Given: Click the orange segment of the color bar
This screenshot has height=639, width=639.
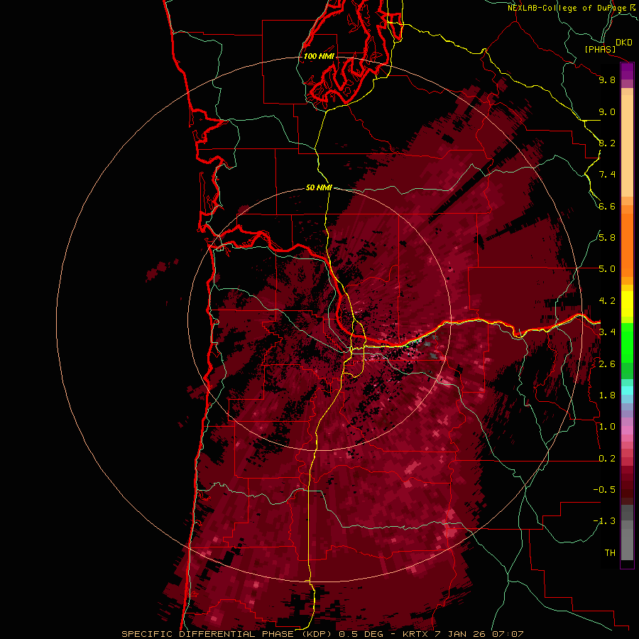Looking at the screenshot, I should [627, 244].
